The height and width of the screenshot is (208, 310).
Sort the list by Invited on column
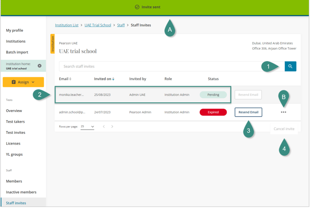tap(104, 79)
